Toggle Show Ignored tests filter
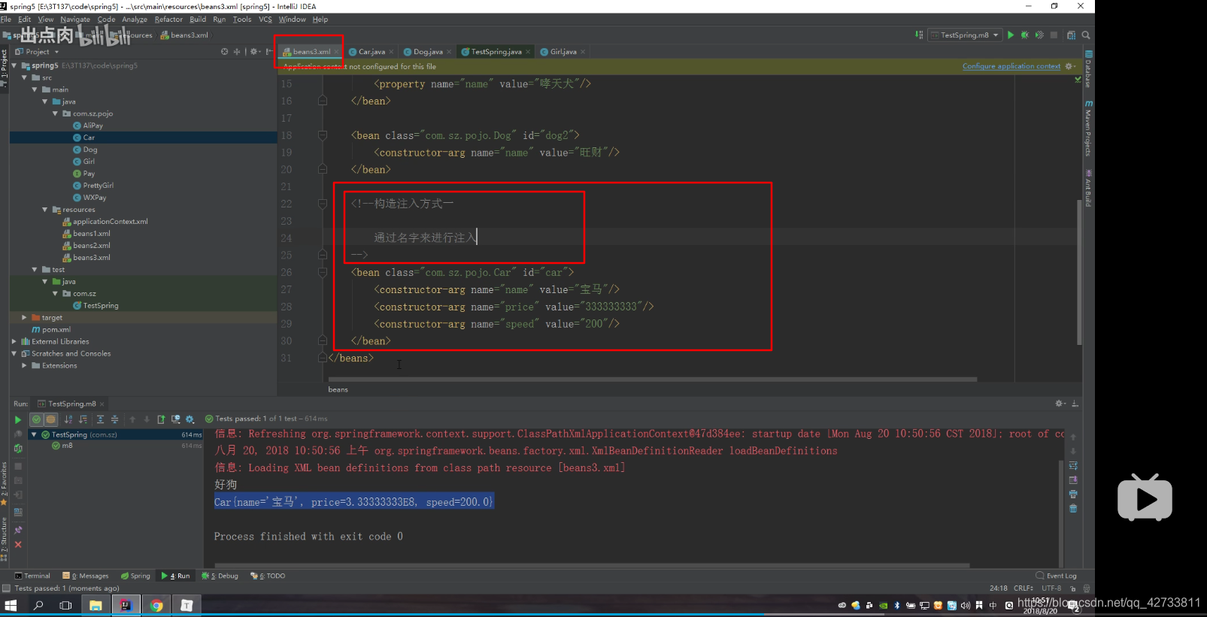This screenshot has height=617, width=1207. pos(50,419)
